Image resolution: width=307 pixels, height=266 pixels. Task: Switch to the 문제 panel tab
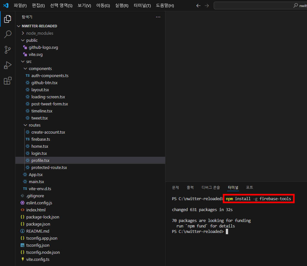pyautogui.click(x=175, y=188)
